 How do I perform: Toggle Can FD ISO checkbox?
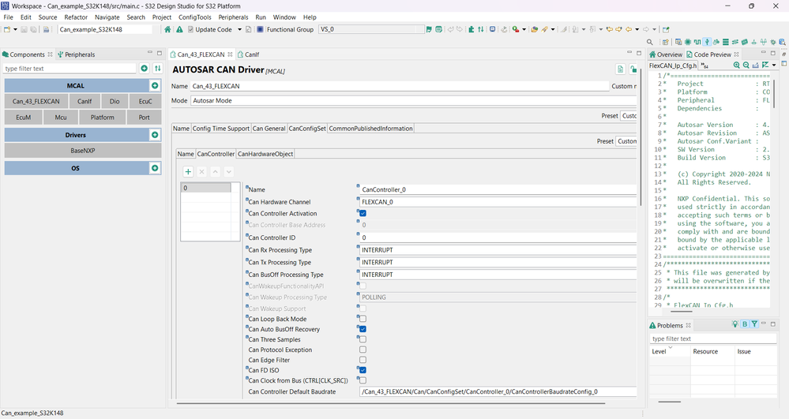tap(363, 370)
